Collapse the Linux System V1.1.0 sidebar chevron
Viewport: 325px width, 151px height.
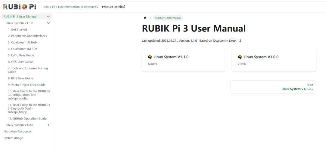(48, 23)
